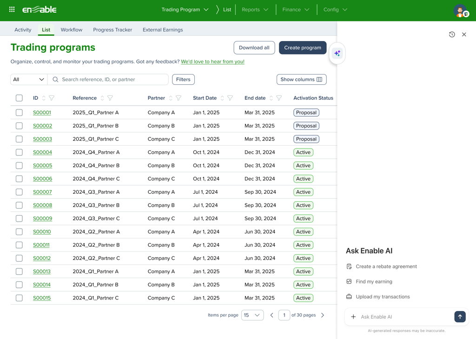This screenshot has width=476, height=339.
Task: Open the Progress Tracker tab
Action: click(x=112, y=30)
